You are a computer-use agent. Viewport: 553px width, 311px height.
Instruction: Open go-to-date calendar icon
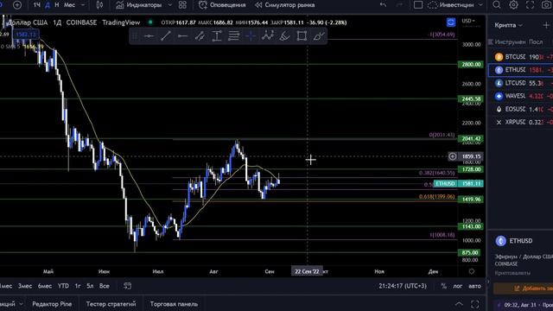pyautogui.click(x=127, y=286)
